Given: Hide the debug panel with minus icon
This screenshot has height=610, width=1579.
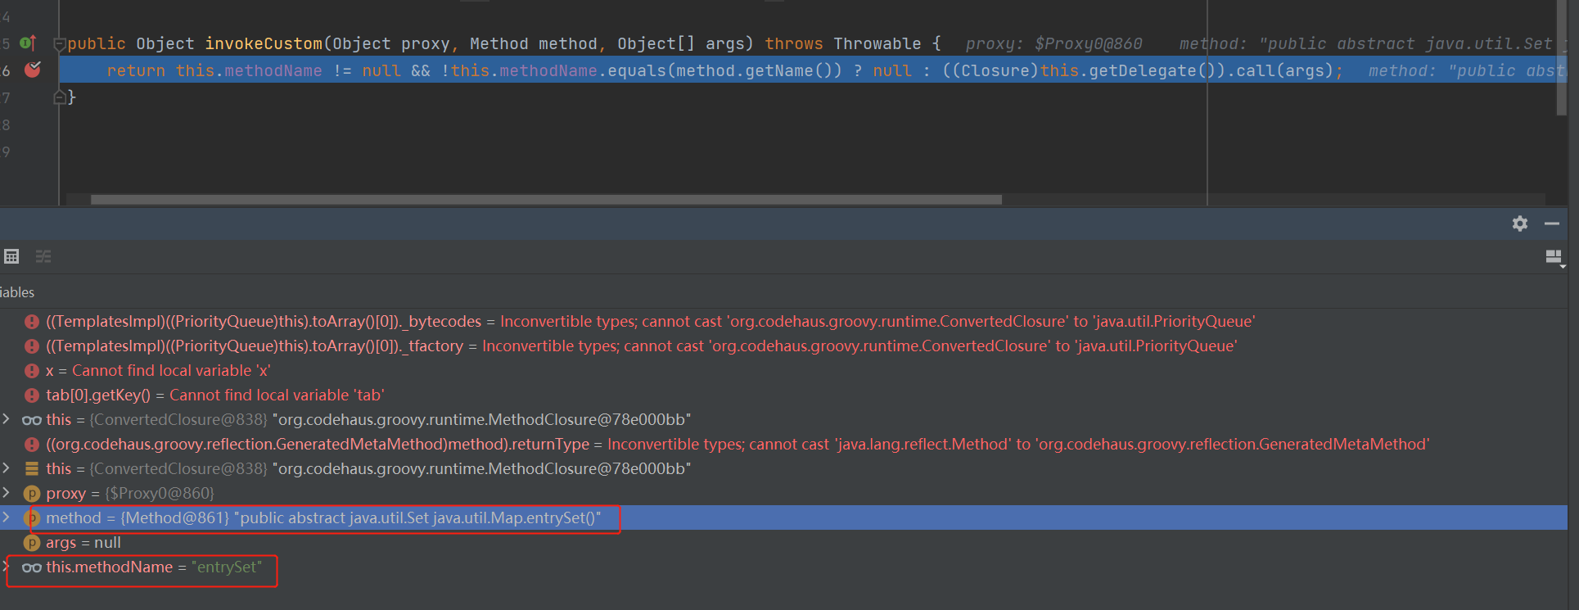Looking at the screenshot, I should coord(1552,224).
